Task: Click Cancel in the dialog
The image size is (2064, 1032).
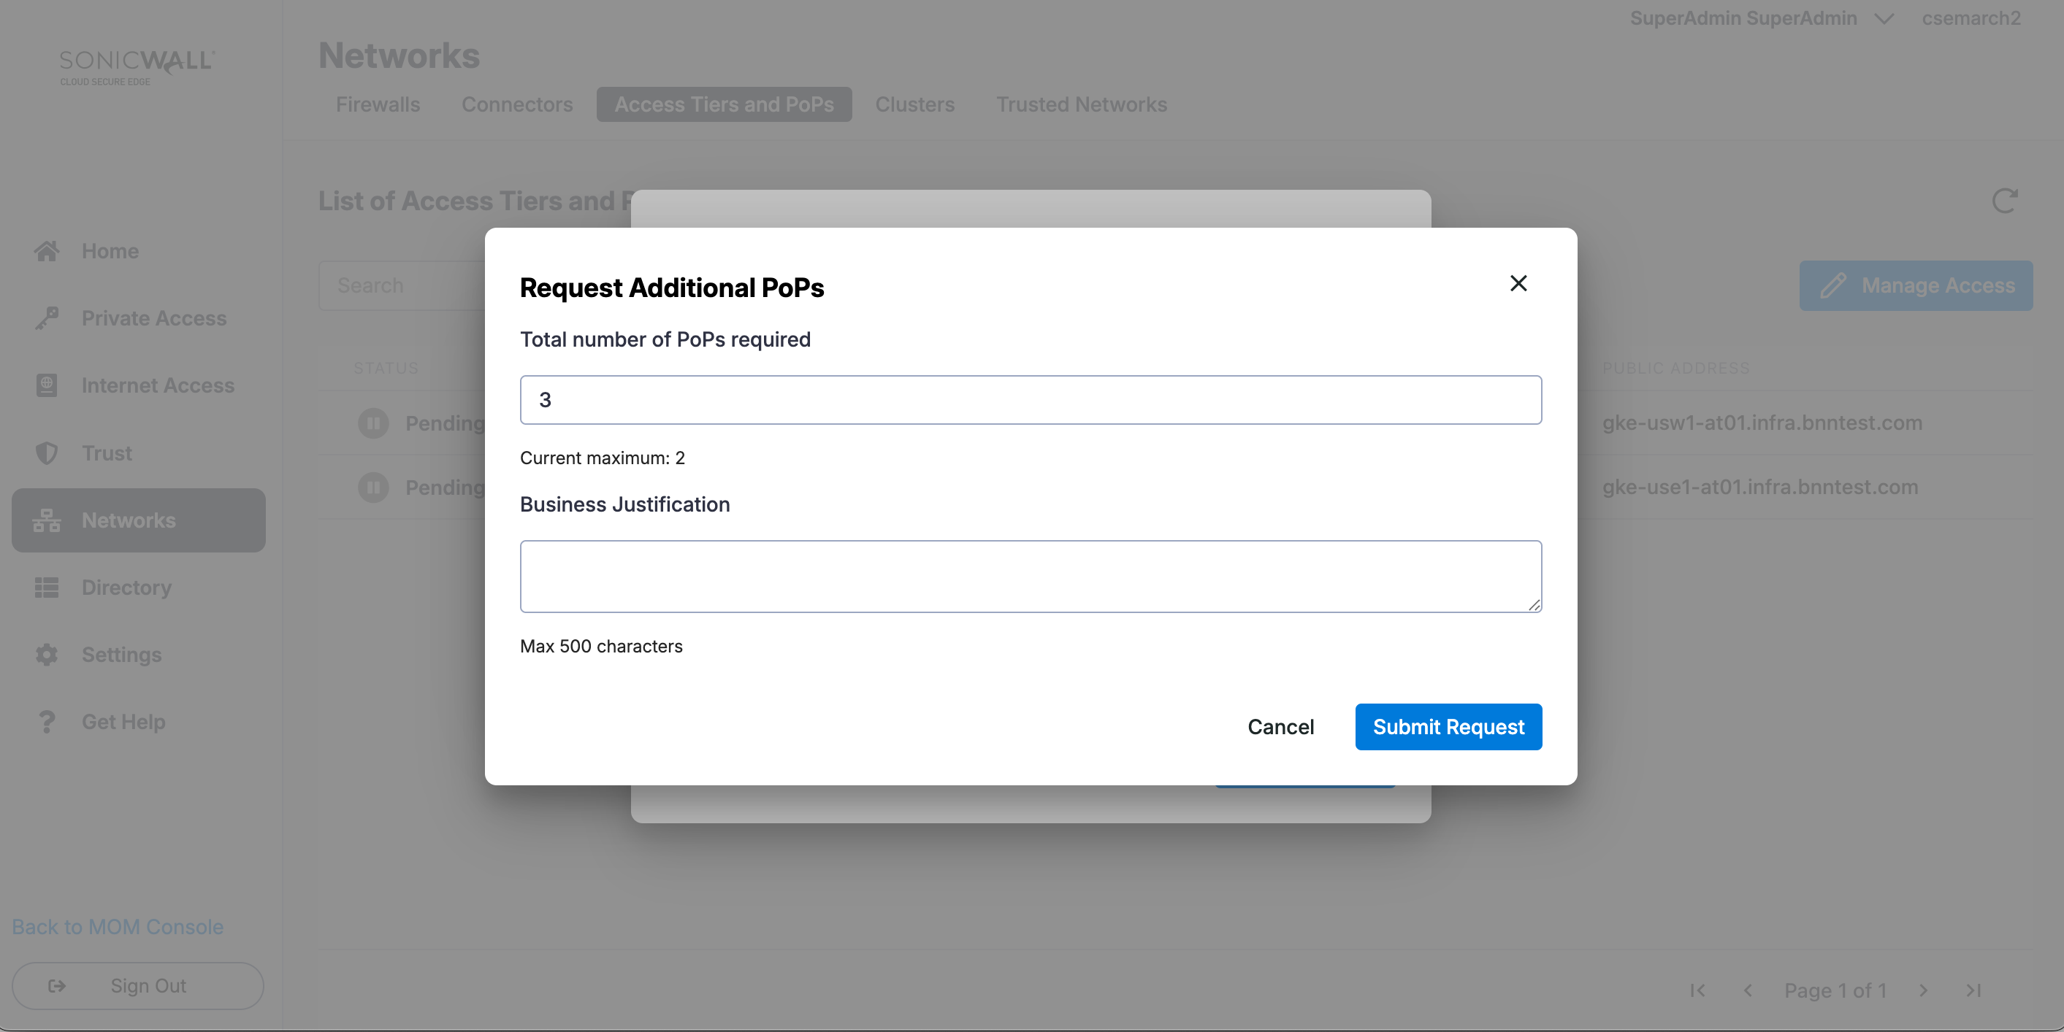Action: pos(1280,727)
